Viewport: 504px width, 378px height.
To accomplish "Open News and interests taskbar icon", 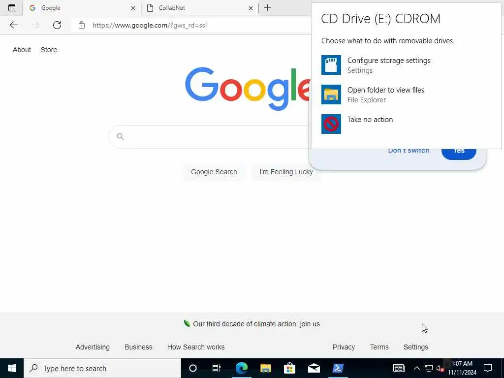I will coord(399,368).
